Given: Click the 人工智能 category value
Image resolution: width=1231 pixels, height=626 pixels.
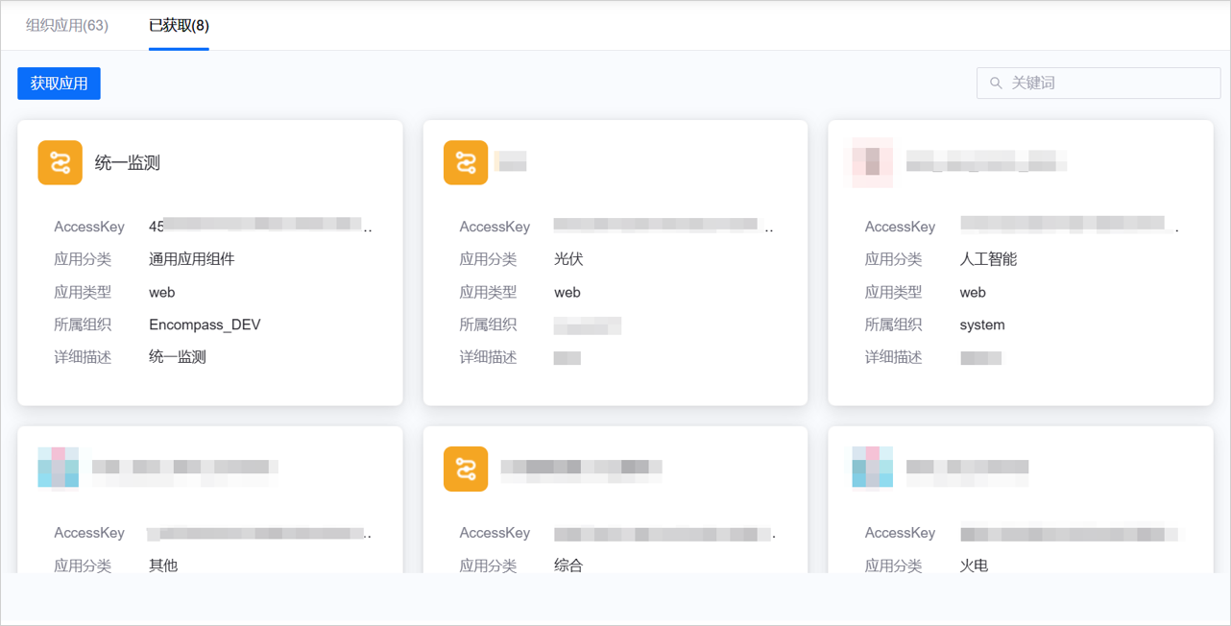Looking at the screenshot, I should pyautogui.click(x=988, y=259).
